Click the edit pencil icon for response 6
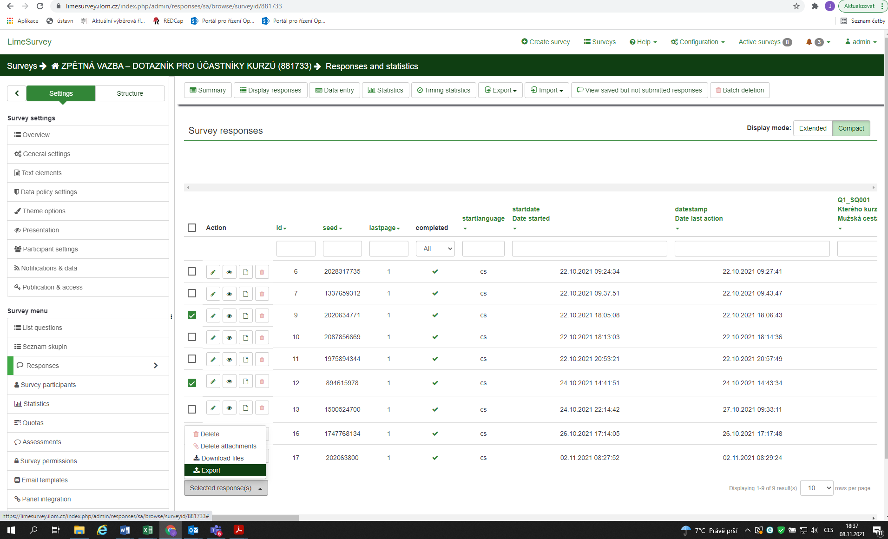 click(x=213, y=272)
